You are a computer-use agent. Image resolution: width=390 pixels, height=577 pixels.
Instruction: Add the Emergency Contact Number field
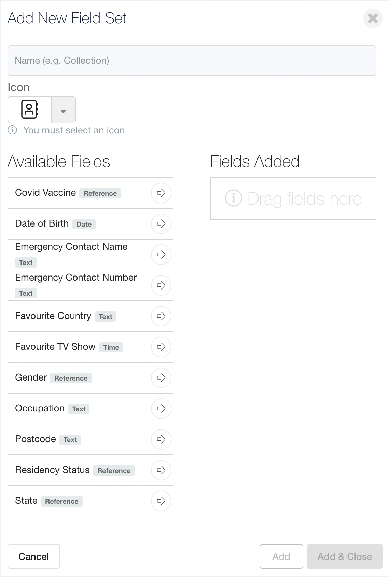click(x=161, y=285)
